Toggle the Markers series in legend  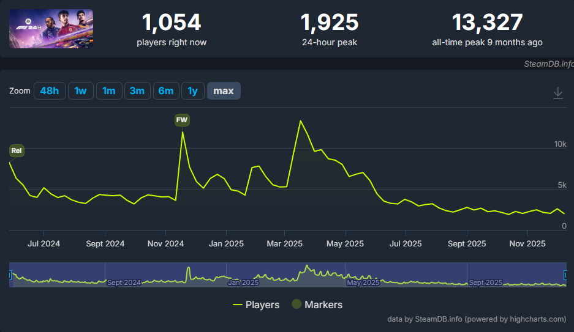click(317, 304)
